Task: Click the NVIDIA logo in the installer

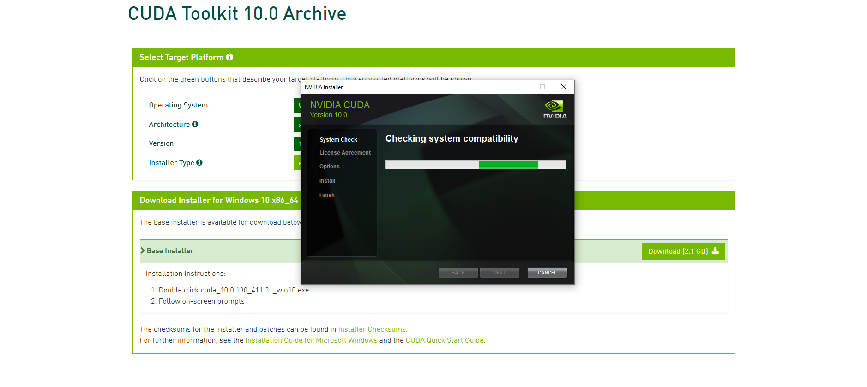Action: (x=554, y=109)
